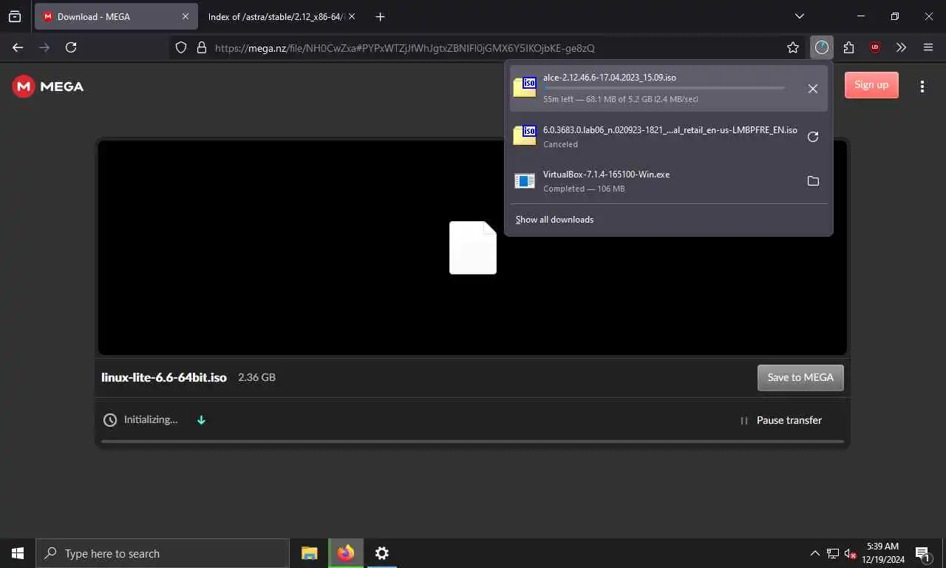Switch to the Download - MEGA tab

(116, 16)
